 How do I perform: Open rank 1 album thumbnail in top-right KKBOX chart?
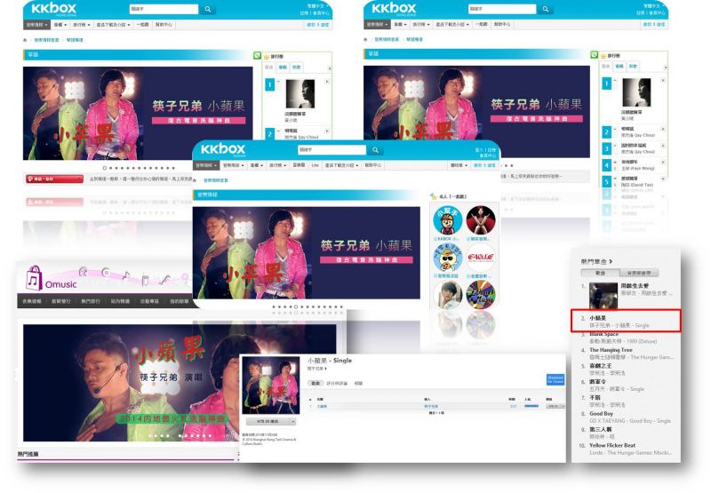636,92
